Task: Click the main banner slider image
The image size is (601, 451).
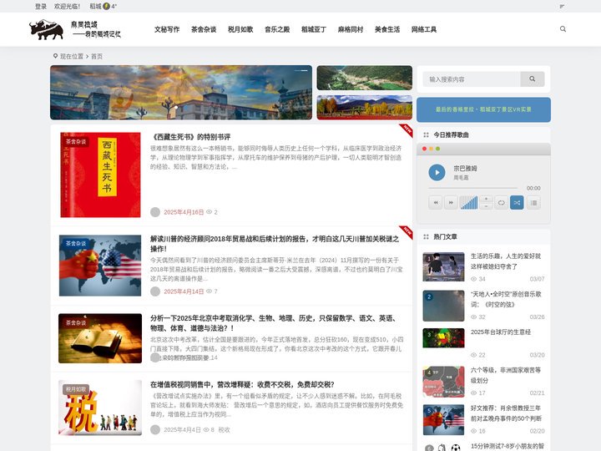Action: [181, 93]
